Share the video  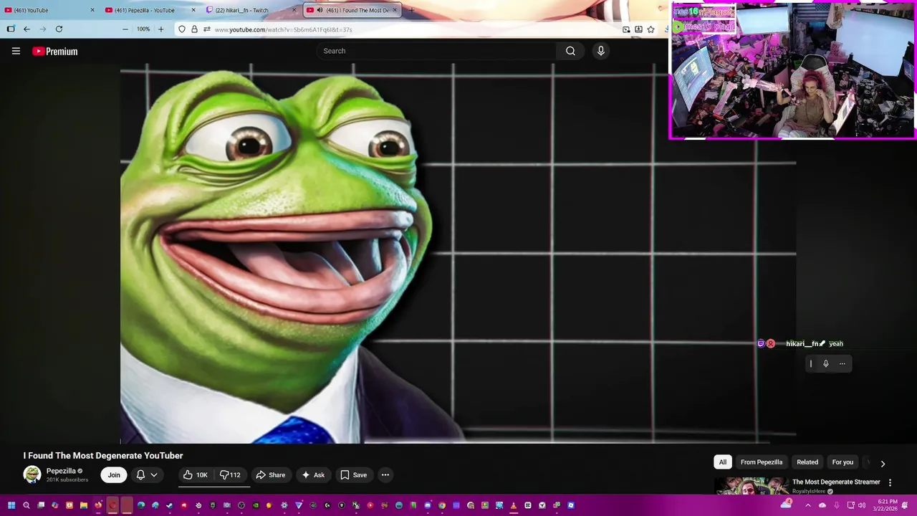click(271, 474)
